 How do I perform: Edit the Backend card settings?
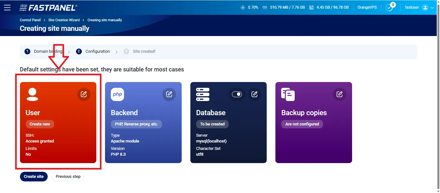tap(169, 94)
